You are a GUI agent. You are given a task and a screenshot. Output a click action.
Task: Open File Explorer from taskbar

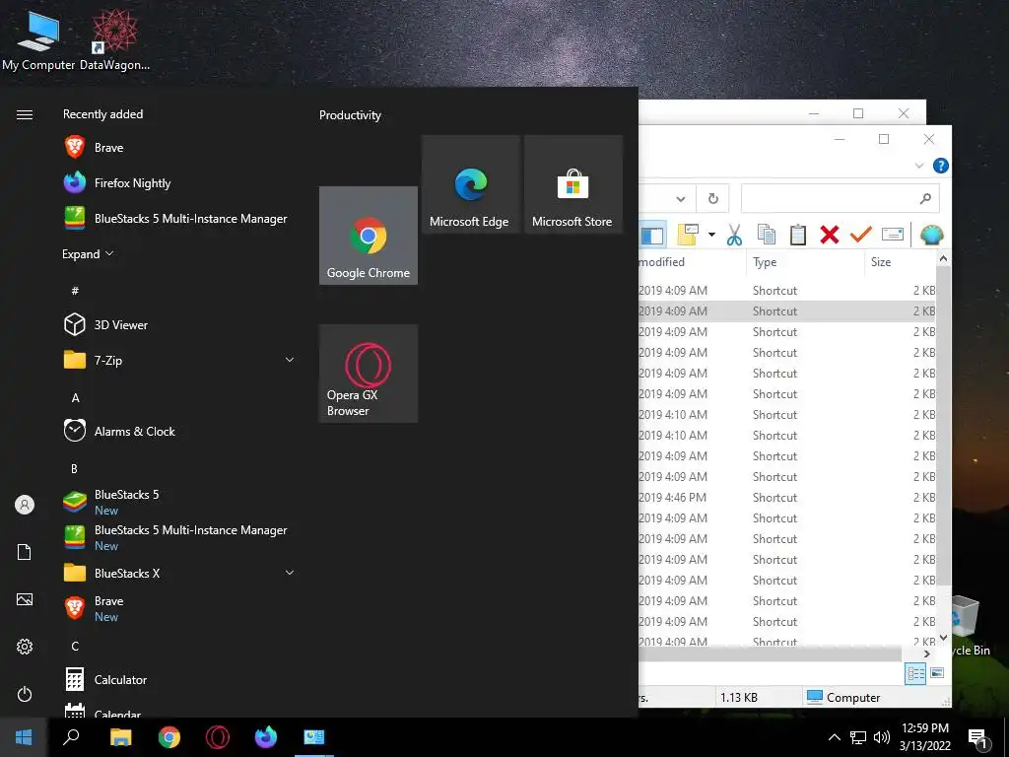pos(120,737)
